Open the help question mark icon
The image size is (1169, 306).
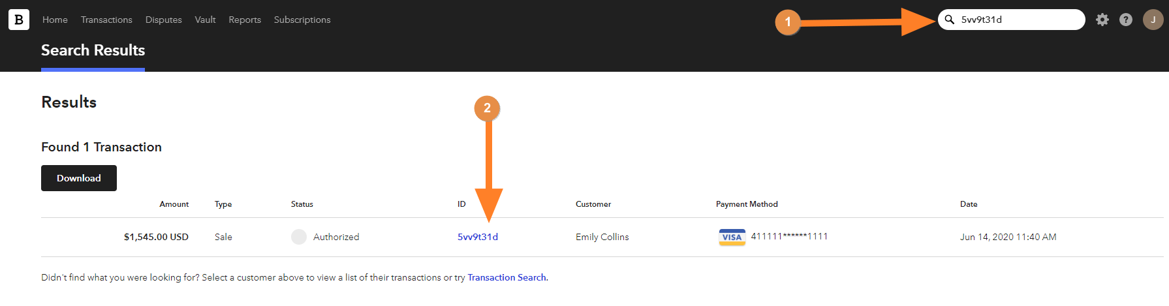click(x=1126, y=20)
